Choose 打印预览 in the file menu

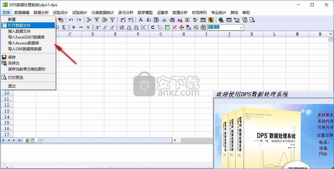pyautogui.click(x=28, y=77)
